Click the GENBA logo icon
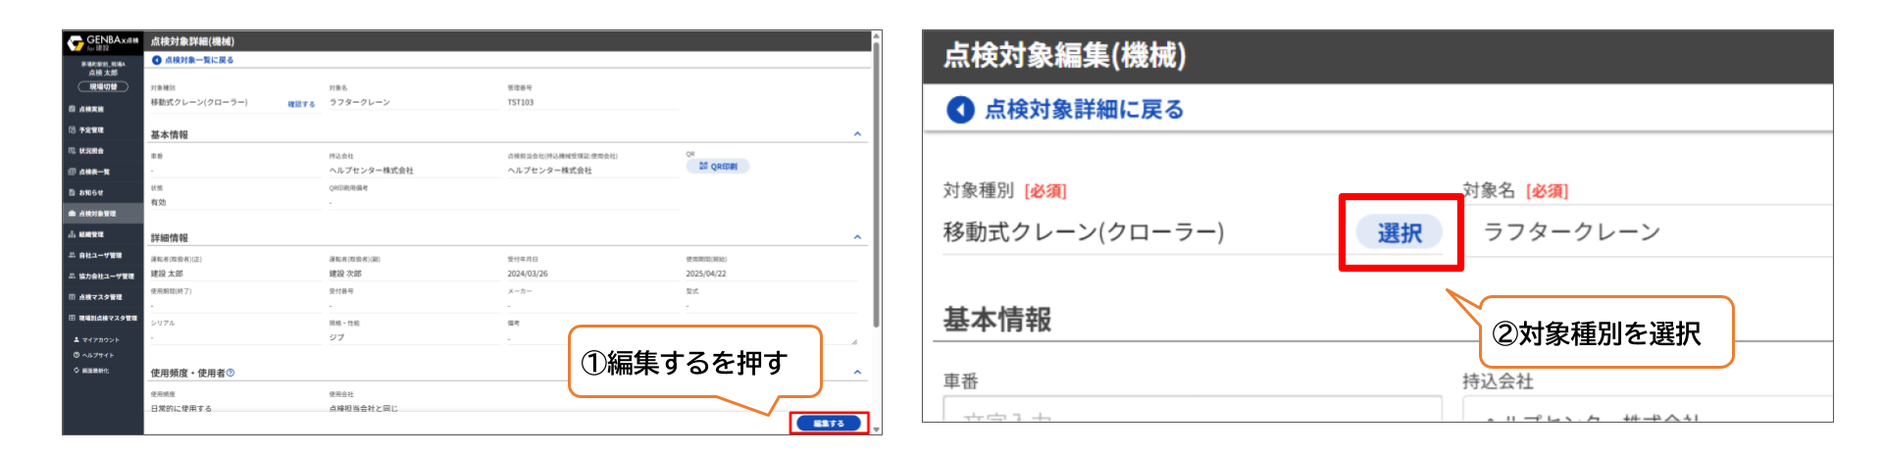 point(75,43)
